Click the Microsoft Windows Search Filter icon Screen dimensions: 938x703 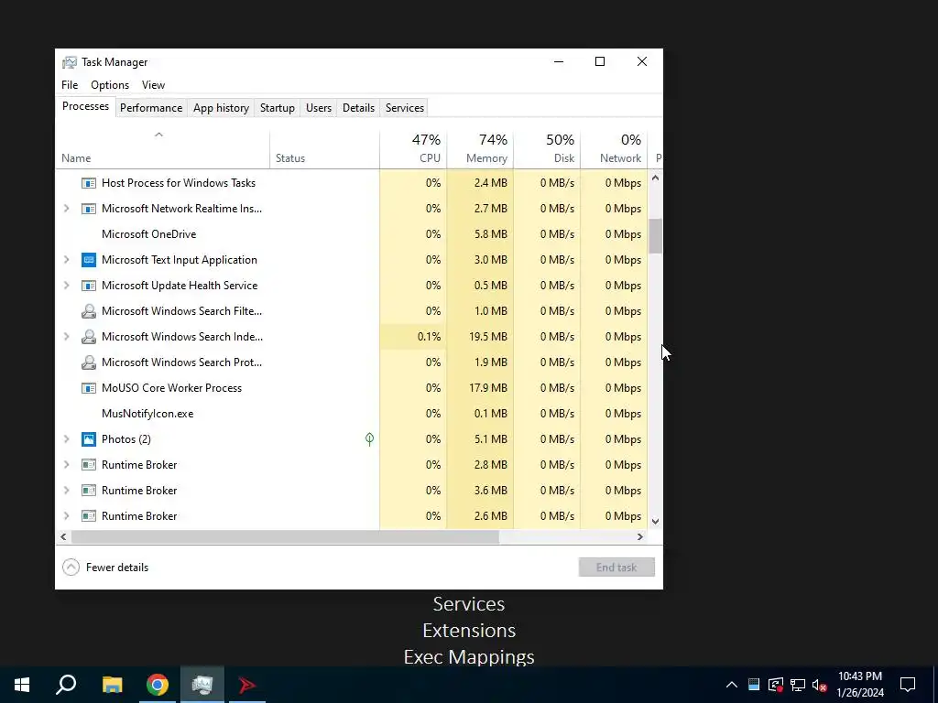[89, 311]
